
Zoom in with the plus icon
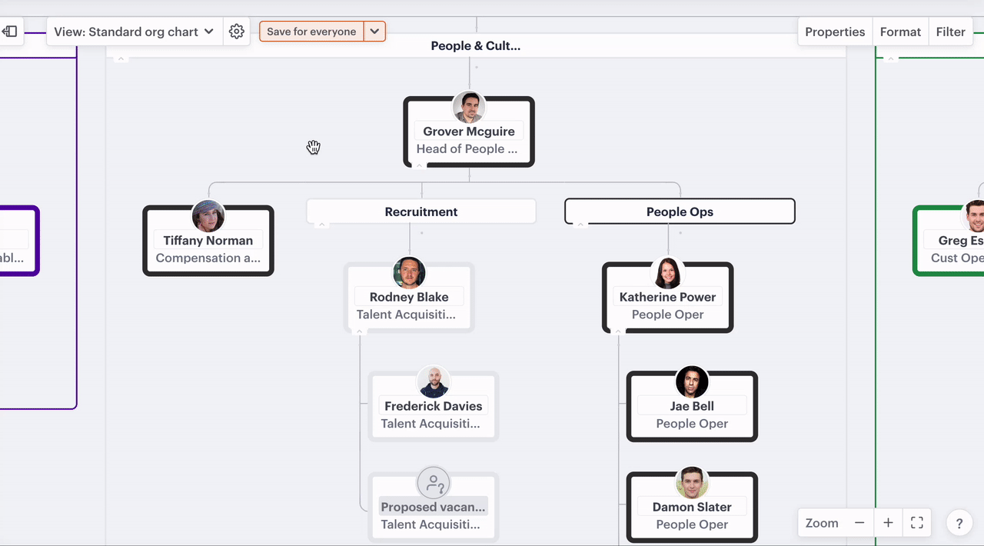(x=888, y=523)
